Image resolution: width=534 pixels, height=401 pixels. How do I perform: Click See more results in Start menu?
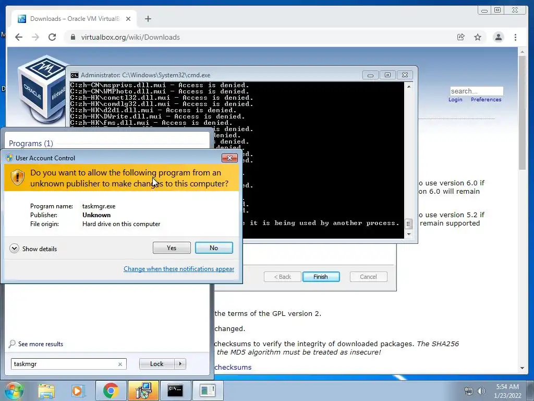(36, 344)
